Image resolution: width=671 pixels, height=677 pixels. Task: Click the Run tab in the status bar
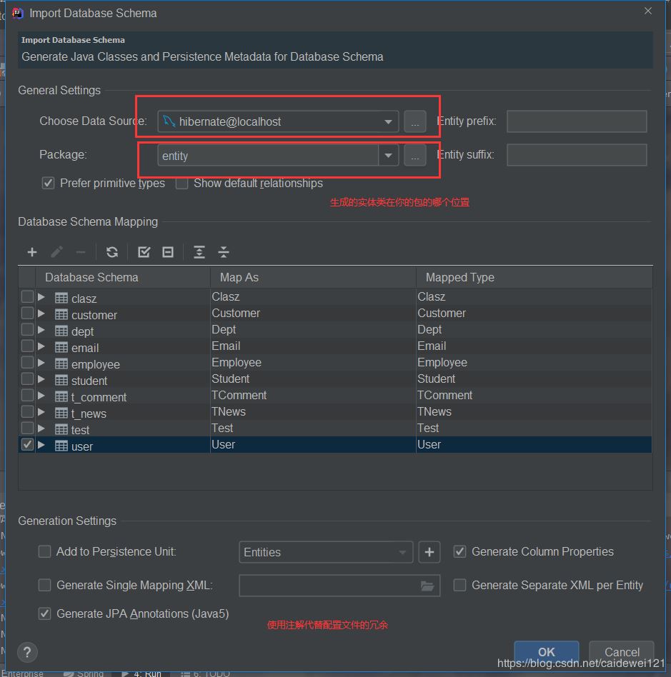(x=148, y=672)
